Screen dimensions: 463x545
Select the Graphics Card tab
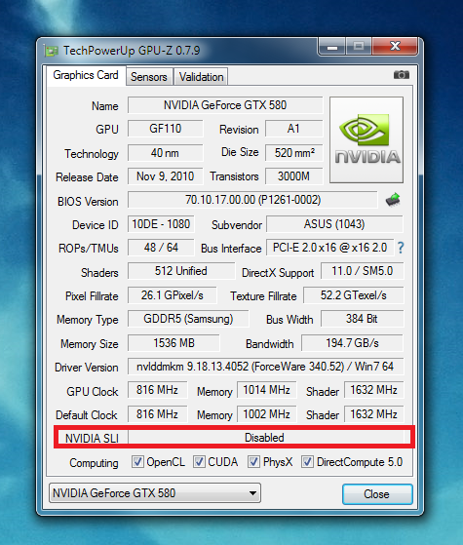click(86, 75)
